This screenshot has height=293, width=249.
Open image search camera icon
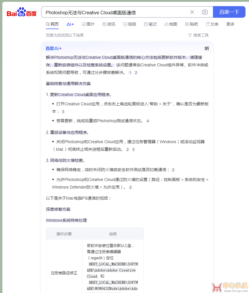pyautogui.click(x=205, y=12)
